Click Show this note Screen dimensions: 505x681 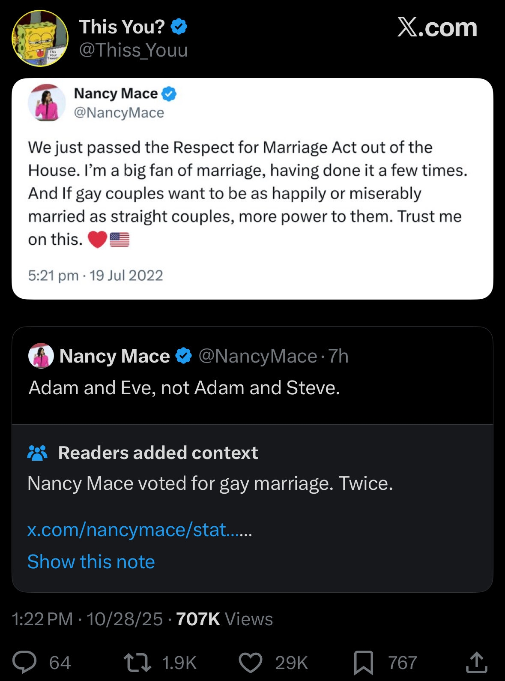coord(91,561)
